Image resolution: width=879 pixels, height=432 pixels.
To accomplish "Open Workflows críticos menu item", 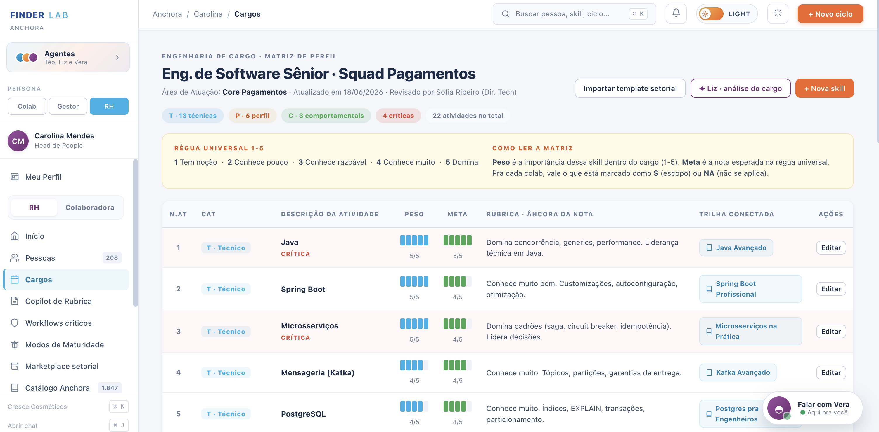I will [66, 323].
